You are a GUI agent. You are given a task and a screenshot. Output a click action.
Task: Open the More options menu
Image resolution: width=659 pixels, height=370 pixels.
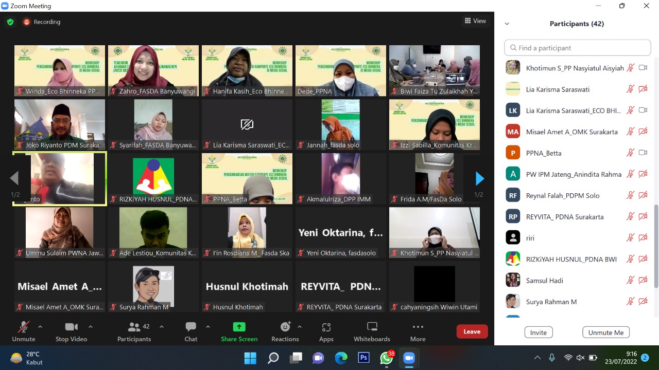pos(418,331)
